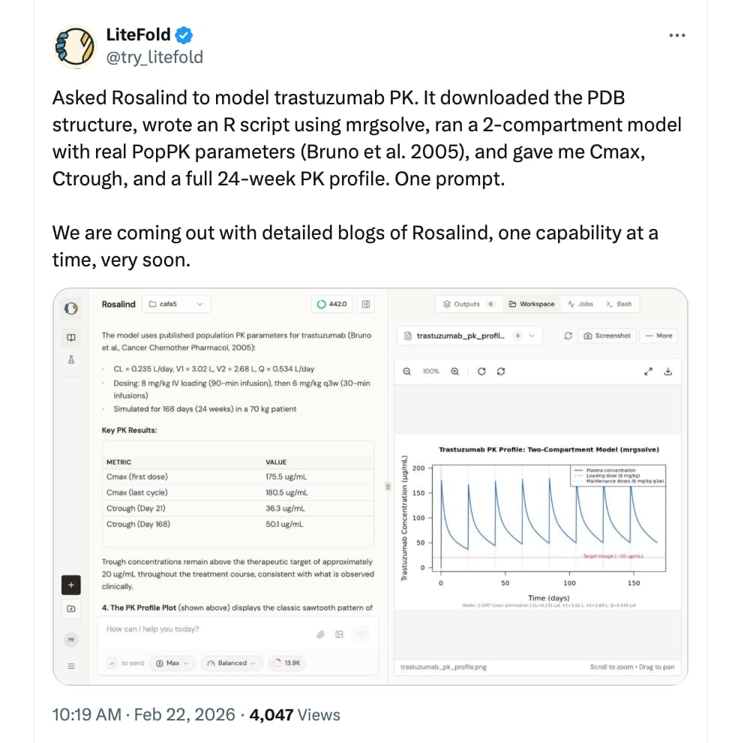Open the Max model dropdown
Screen dimensions: 738x743
point(172,663)
